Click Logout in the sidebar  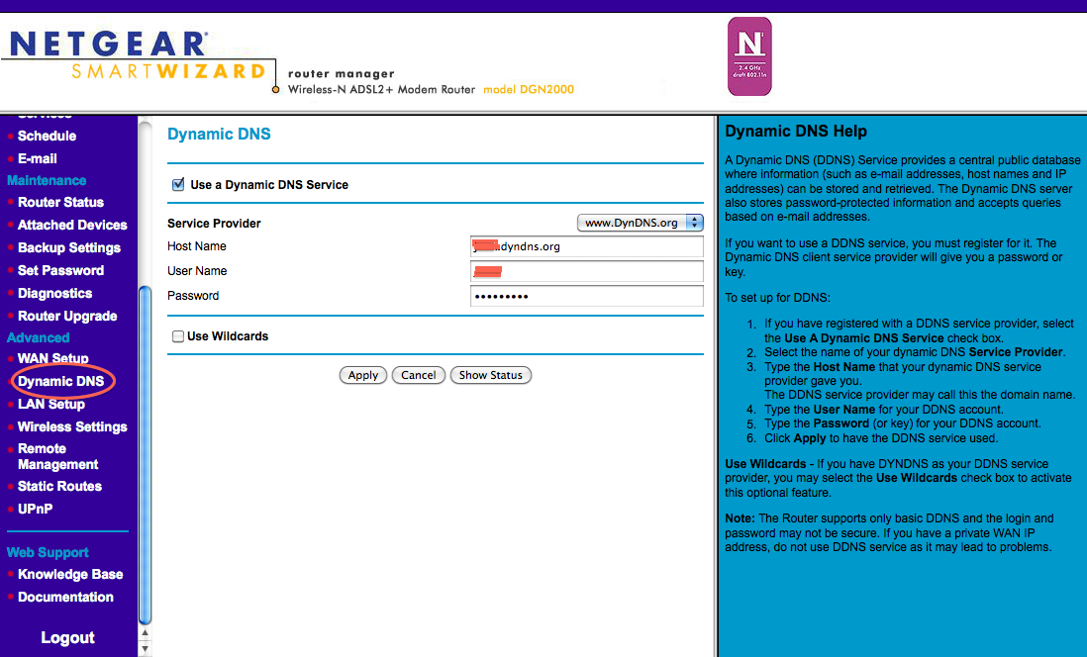[x=68, y=637]
